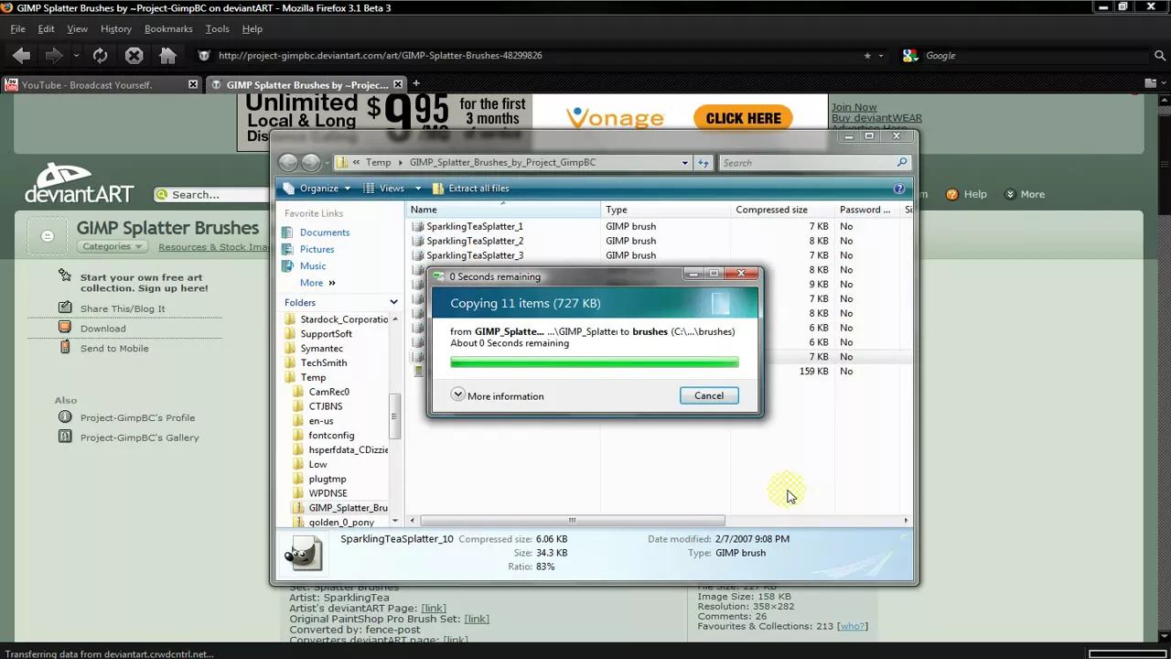Open the Views dropdown menu

392,189
